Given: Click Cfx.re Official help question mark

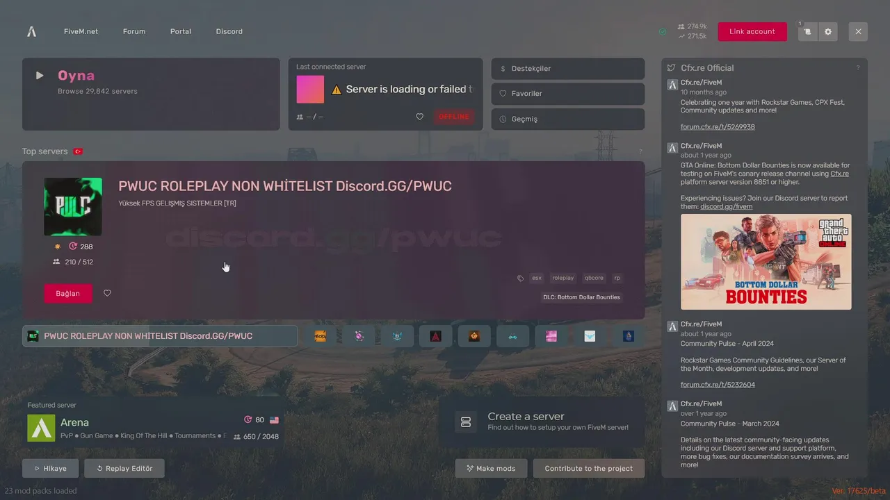Looking at the screenshot, I should coord(858,68).
